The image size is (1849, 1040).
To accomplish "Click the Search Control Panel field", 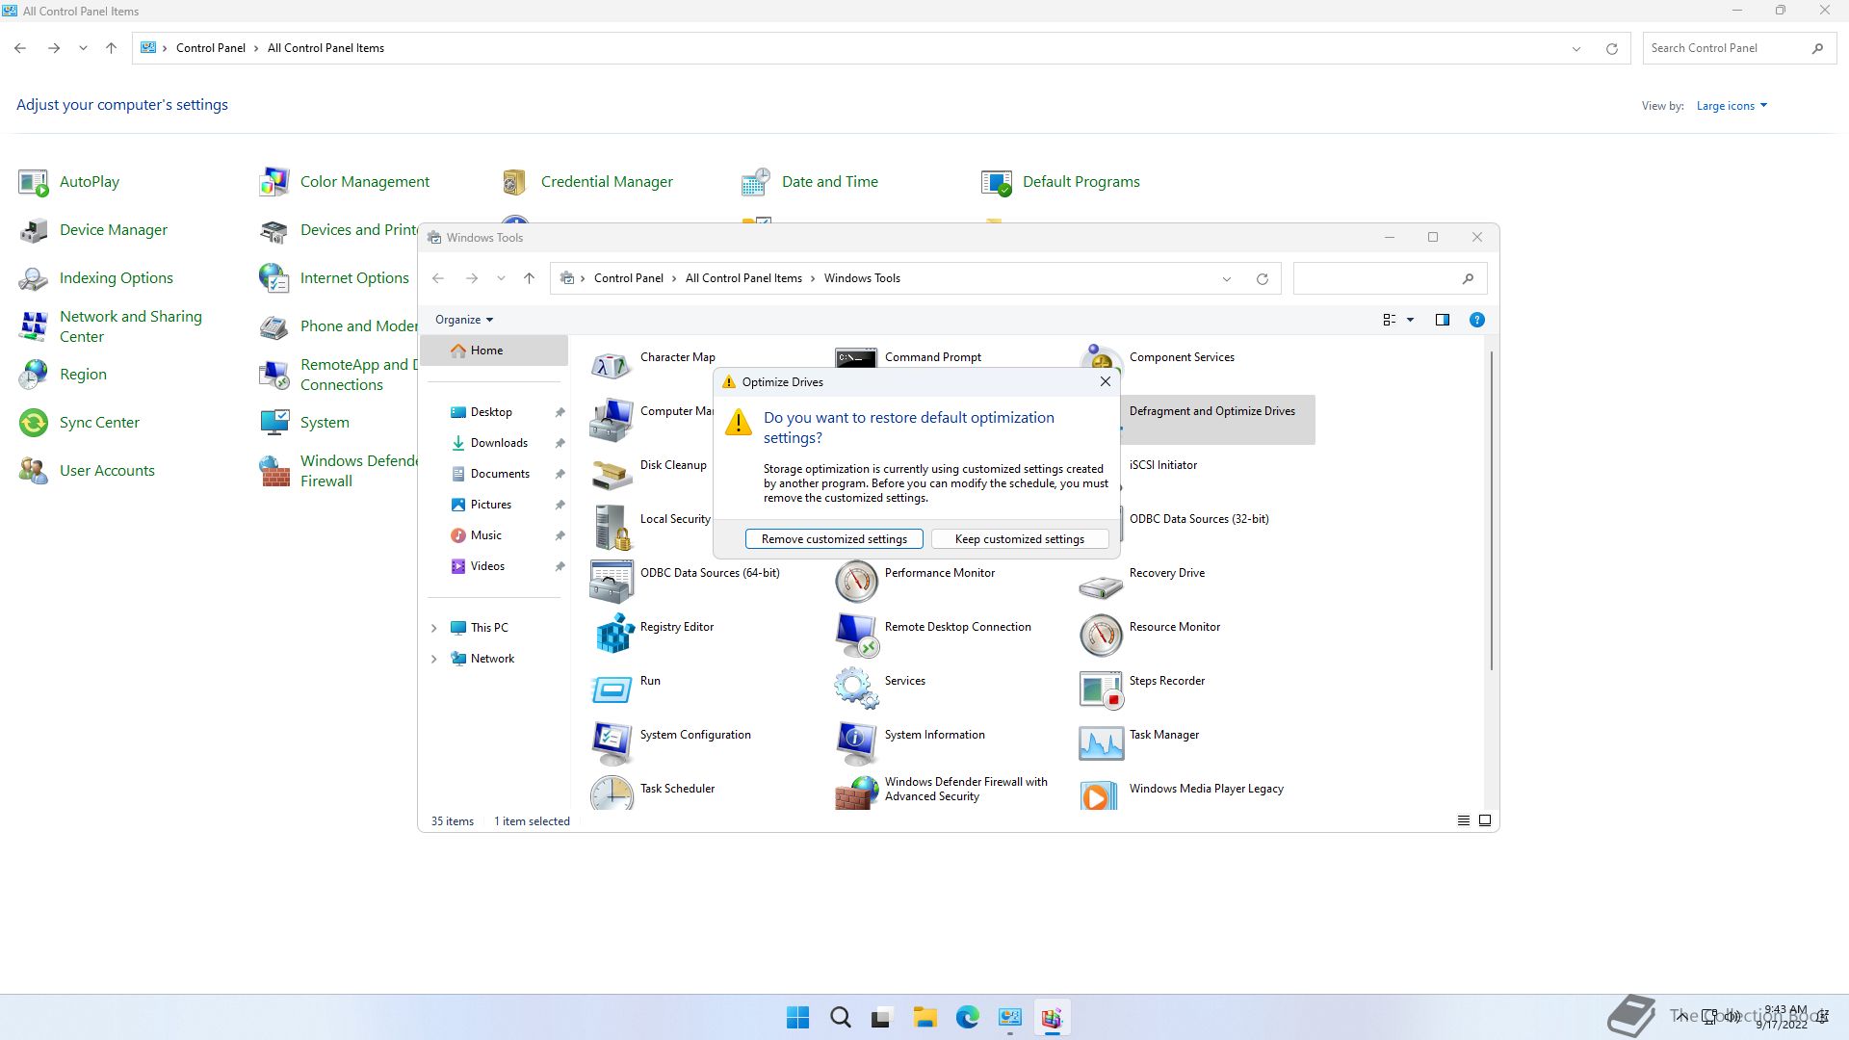I will coord(1737,48).
